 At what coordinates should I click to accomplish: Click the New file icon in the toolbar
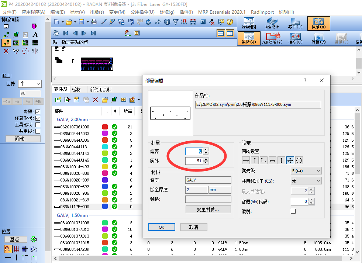point(56,22)
